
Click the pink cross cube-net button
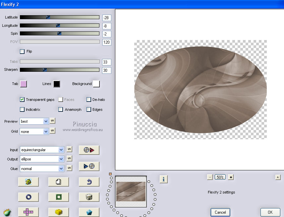coord(28,212)
